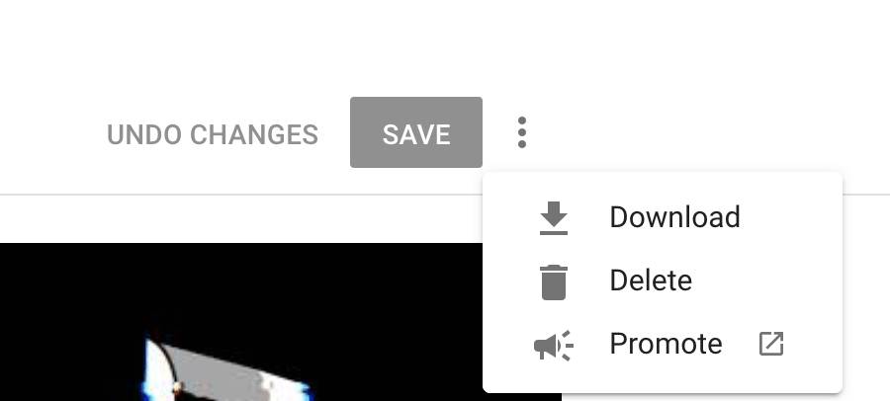The width and height of the screenshot is (890, 401).
Task: Click the megaphone Promote icon
Action: click(x=554, y=345)
